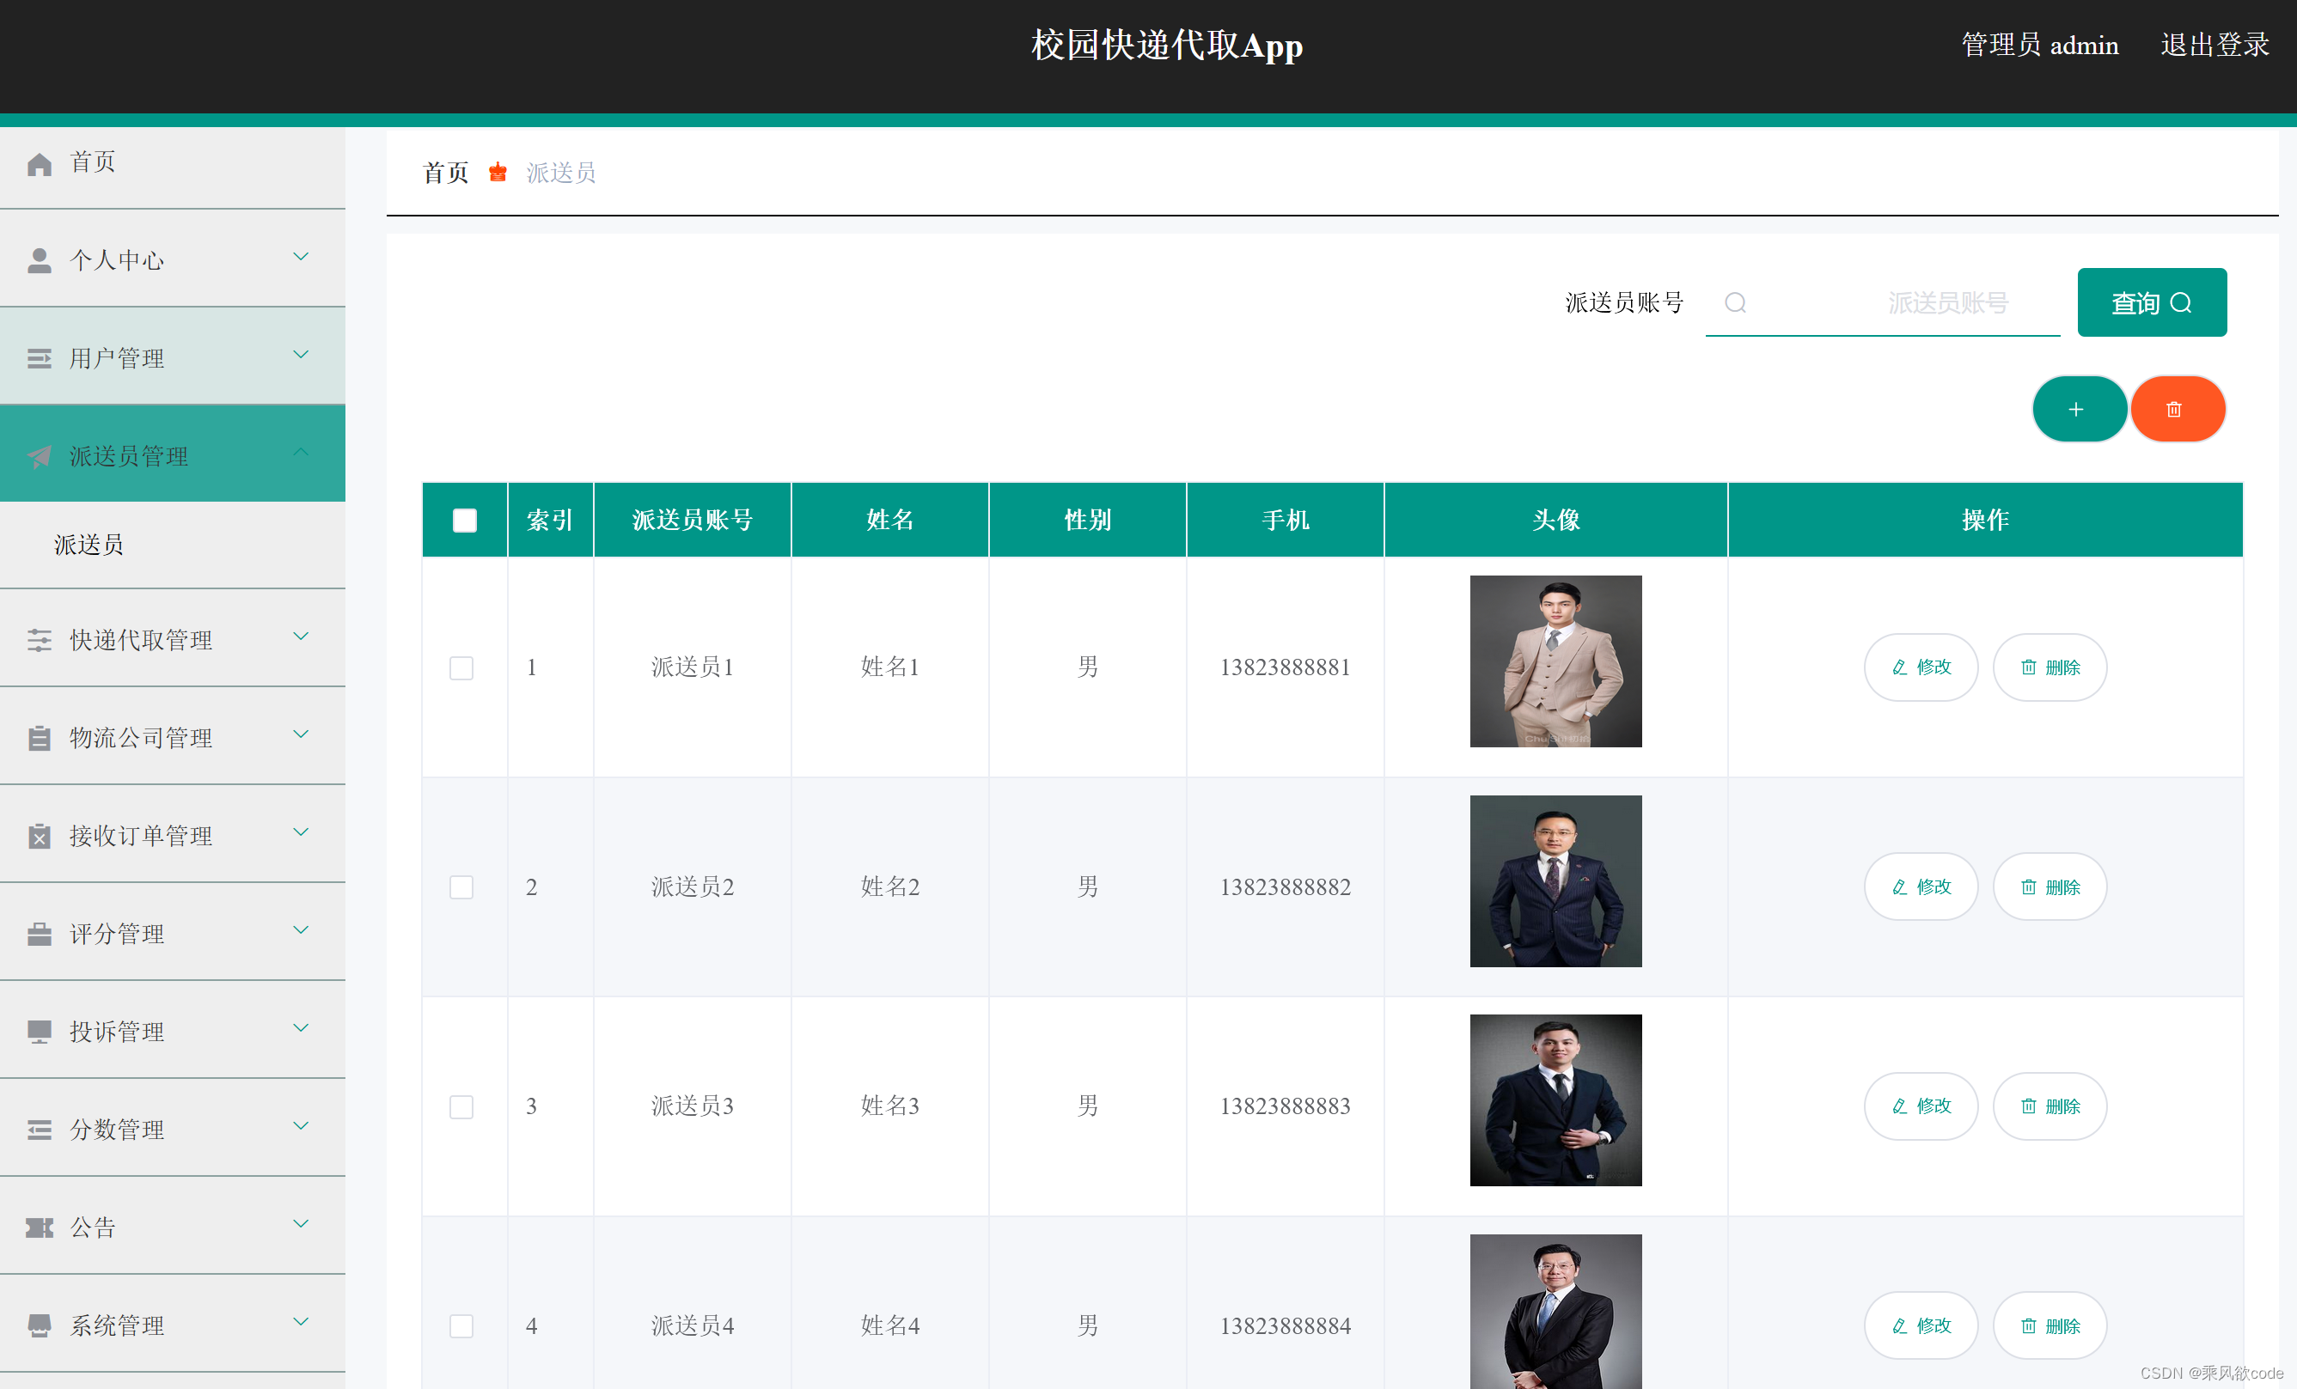This screenshot has width=2297, height=1389.
Task: Check the checkbox for row 派送员3
Action: point(461,1106)
